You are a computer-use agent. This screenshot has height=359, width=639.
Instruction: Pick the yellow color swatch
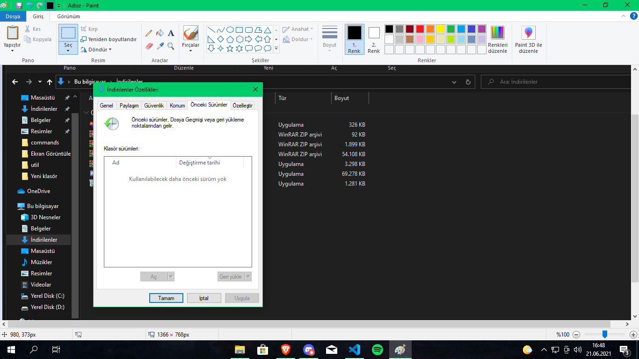(x=441, y=29)
